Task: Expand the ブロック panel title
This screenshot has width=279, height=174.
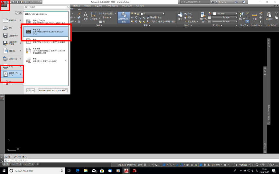Action: point(188,25)
